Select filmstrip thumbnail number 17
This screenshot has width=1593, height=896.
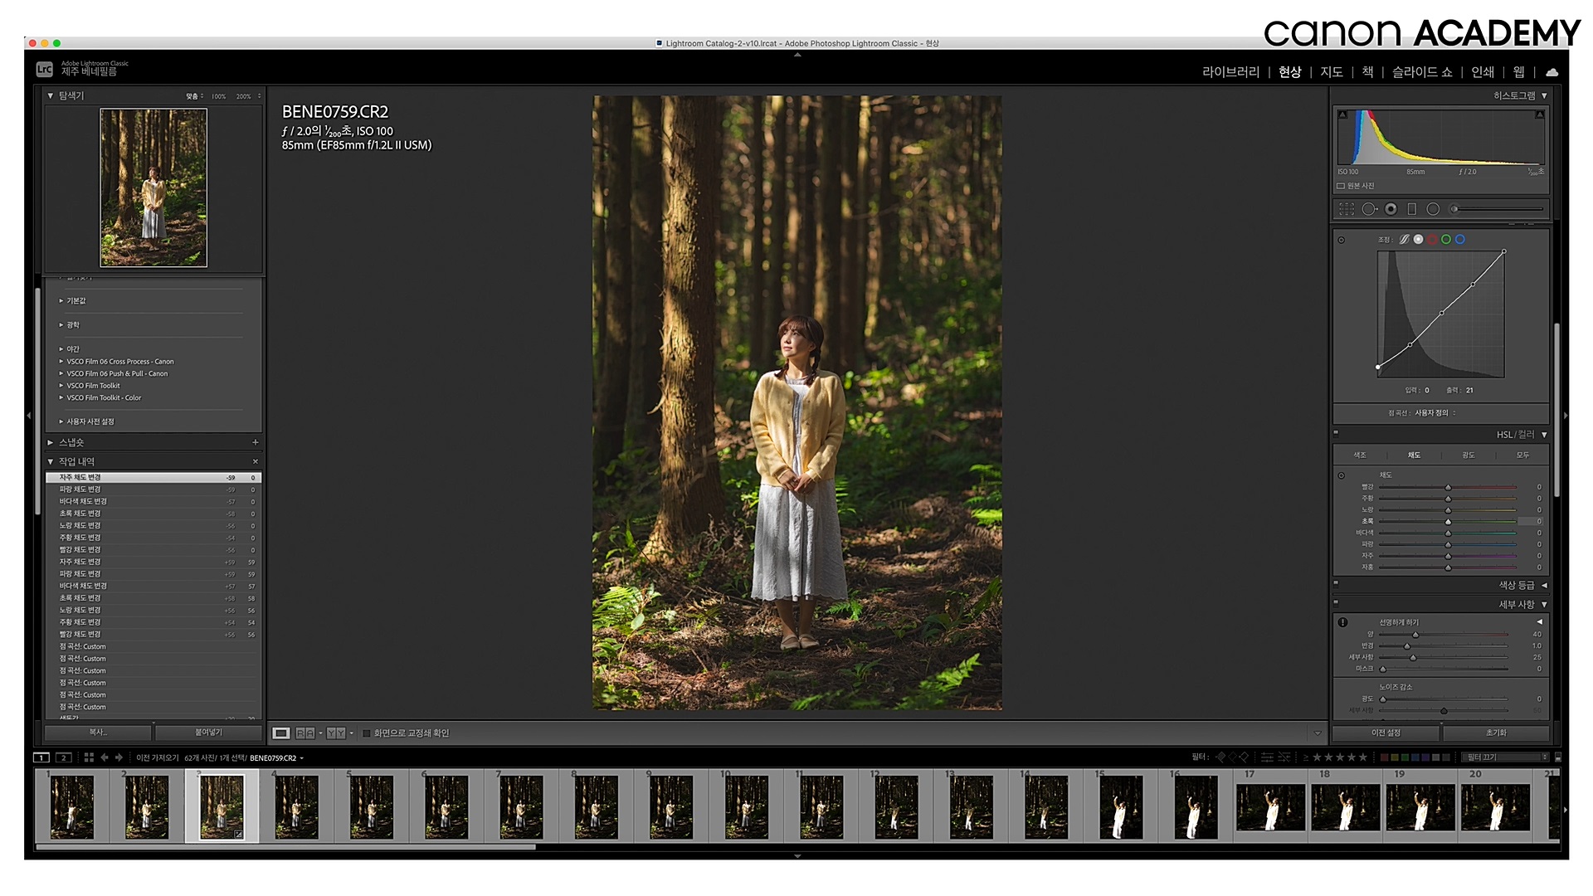[1270, 807]
